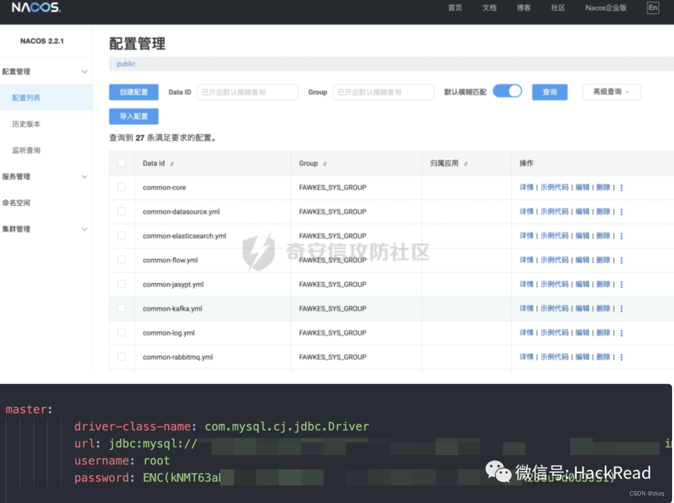Viewport: 674px width, 503px height.
Task: Check the common-rabbitmq.yml row checkbox
Action: point(122,356)
